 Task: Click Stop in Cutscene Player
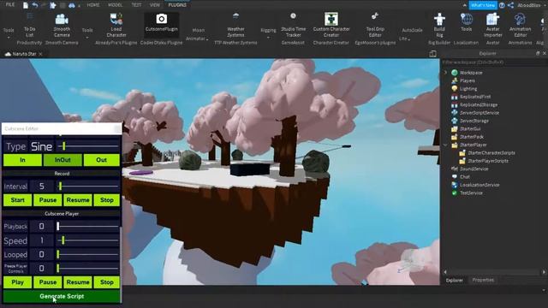pyautogui.click(x=107, y=282)
